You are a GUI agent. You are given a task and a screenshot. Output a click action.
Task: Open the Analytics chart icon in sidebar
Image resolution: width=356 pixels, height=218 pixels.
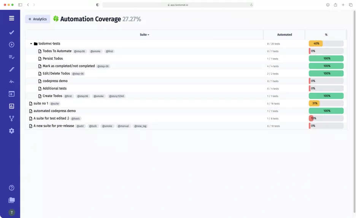11,106
